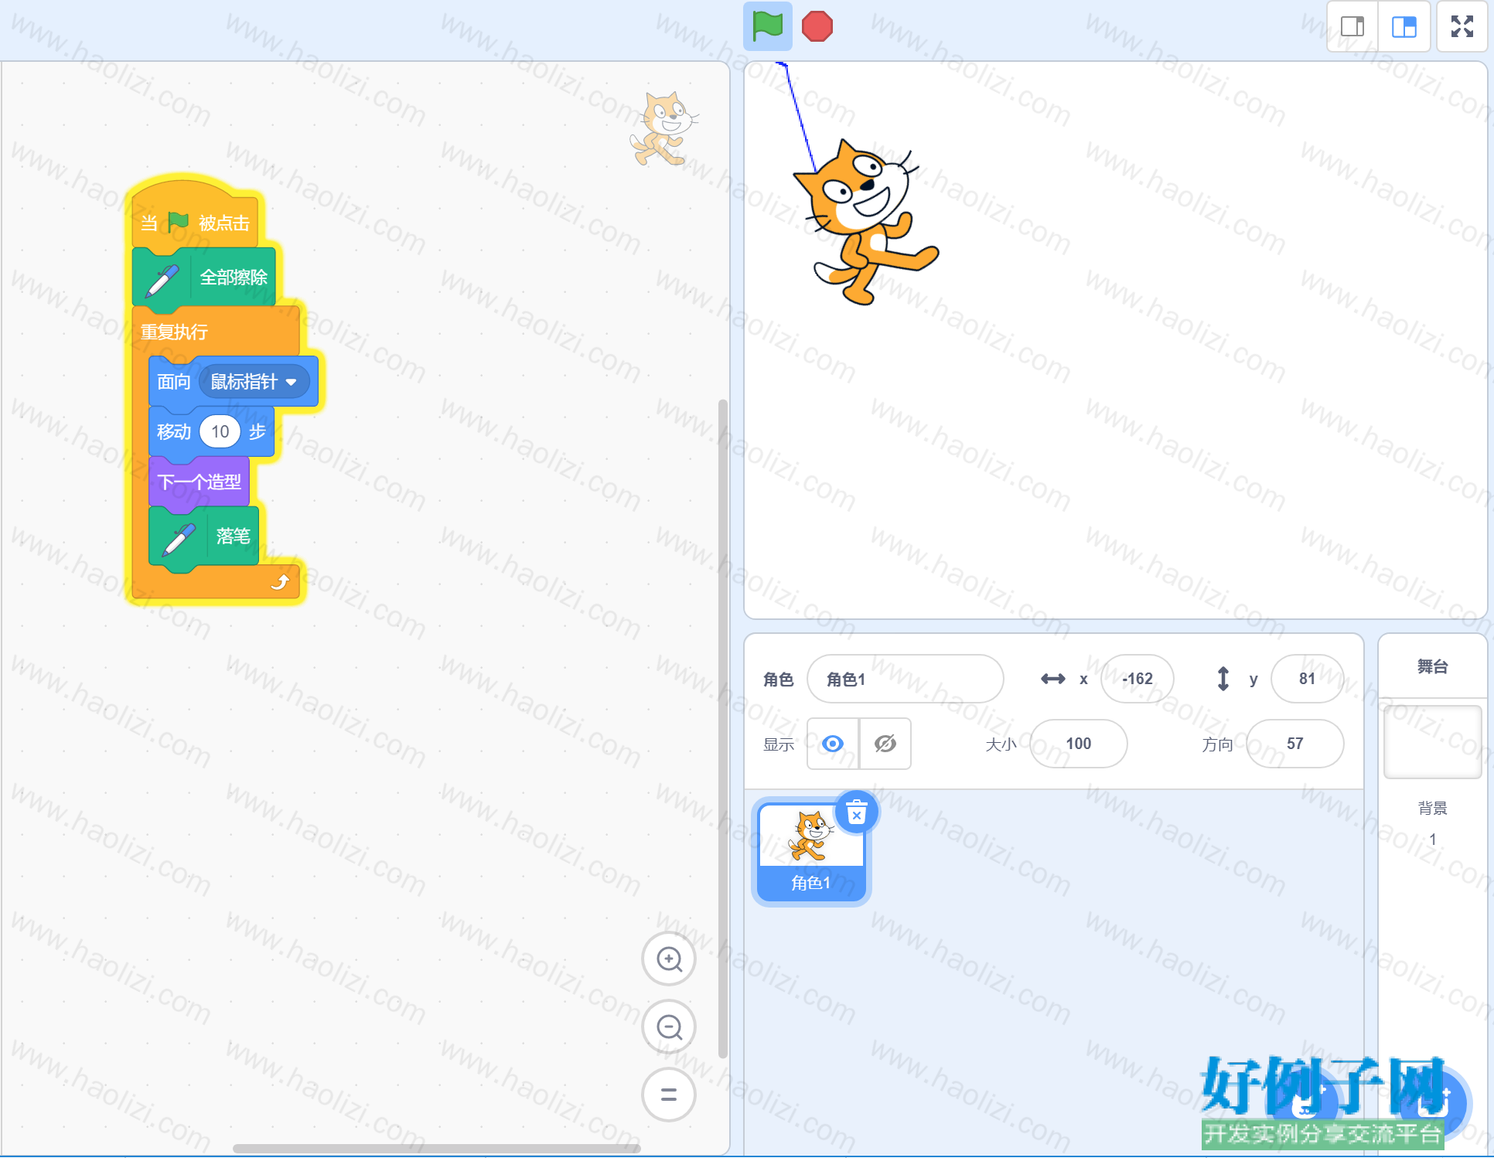
Task: Click the 落笔 pen down block
Action: coord(204,536)
